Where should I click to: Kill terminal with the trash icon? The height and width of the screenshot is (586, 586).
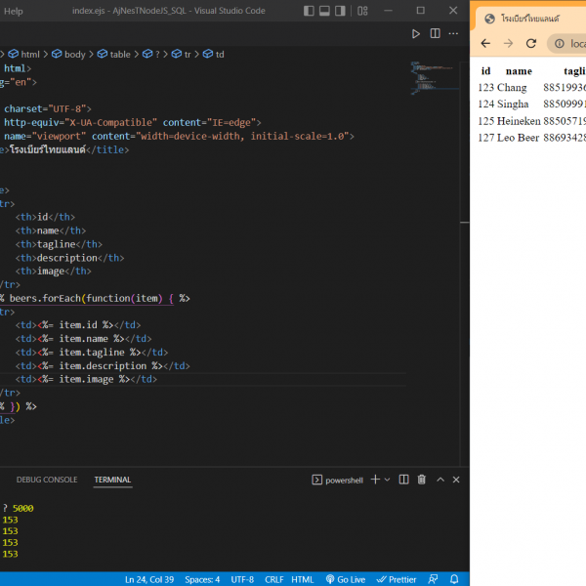tap(422, 480)
